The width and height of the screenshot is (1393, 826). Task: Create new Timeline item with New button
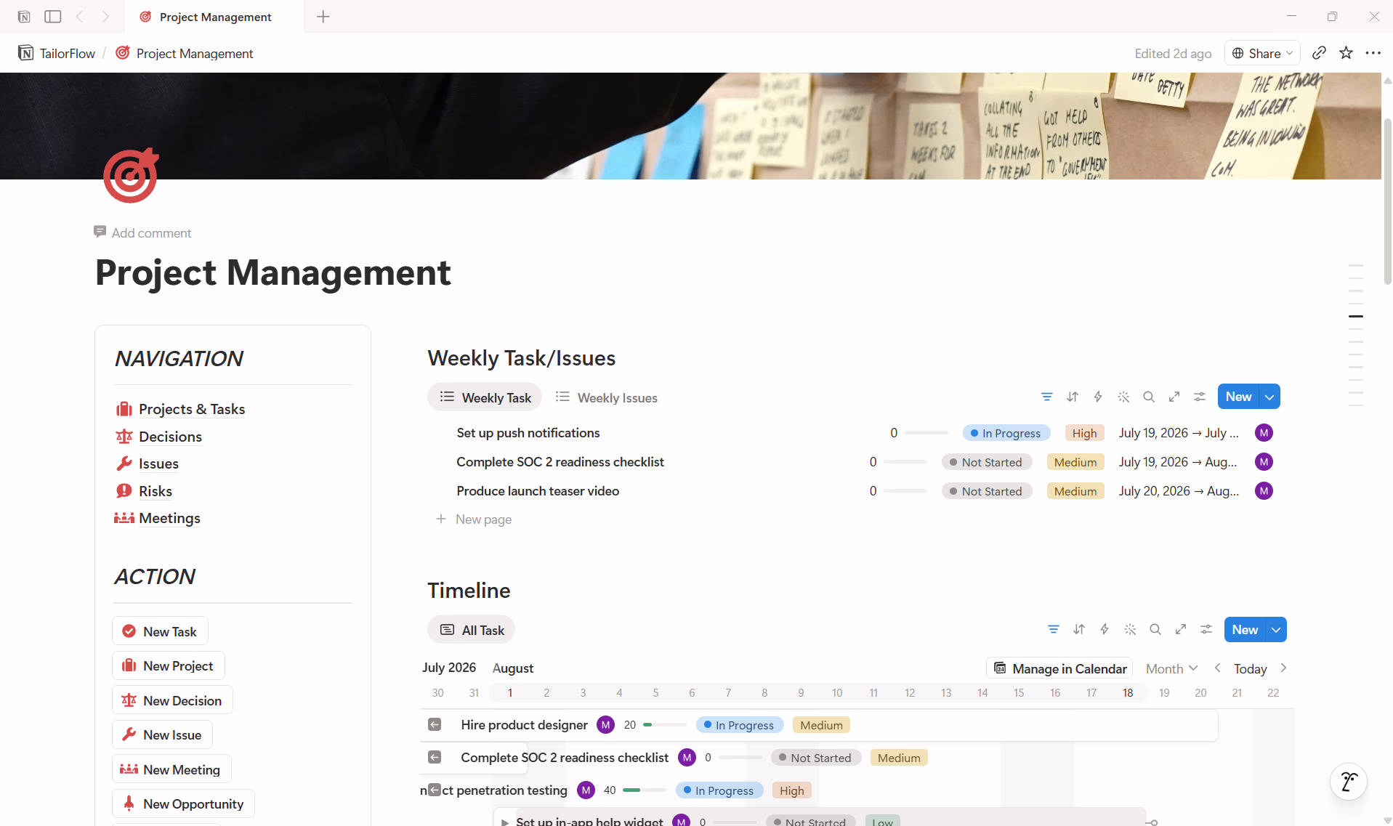click(x=1245, y=629)
